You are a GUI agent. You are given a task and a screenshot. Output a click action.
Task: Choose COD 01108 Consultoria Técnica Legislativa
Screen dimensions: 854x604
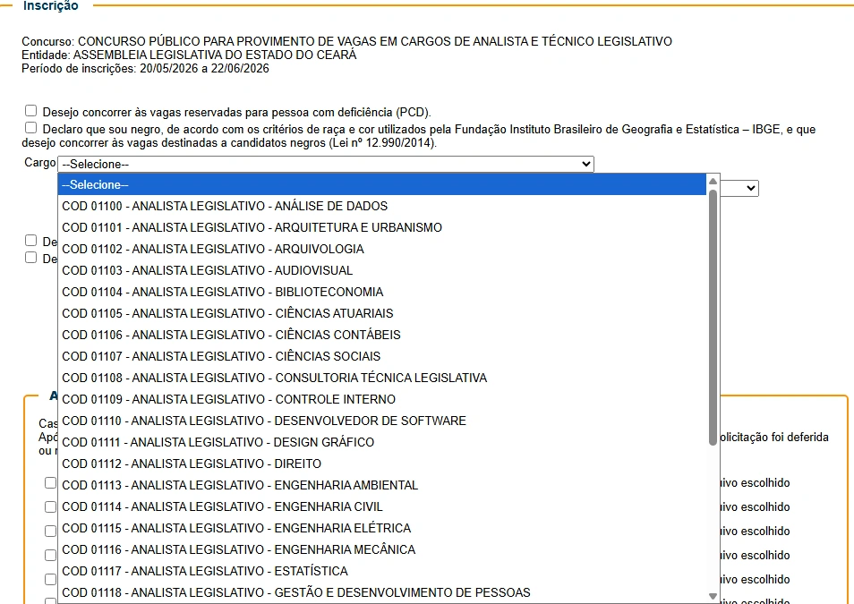(382, 378)
